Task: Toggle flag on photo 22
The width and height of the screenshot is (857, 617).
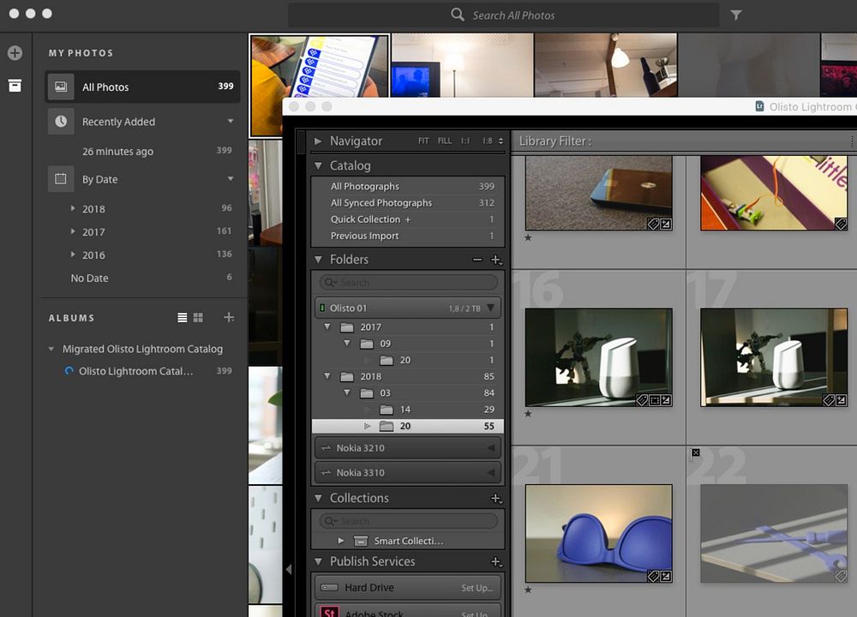Action: (695, 452)
